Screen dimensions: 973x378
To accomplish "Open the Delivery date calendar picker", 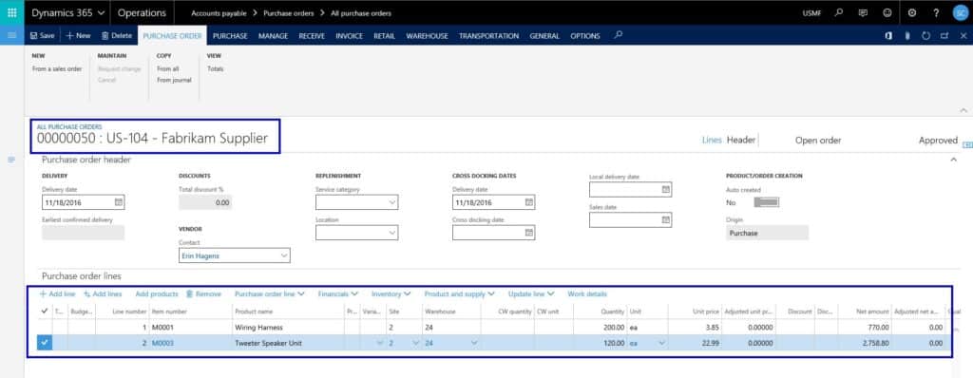I will coord(119,202).
